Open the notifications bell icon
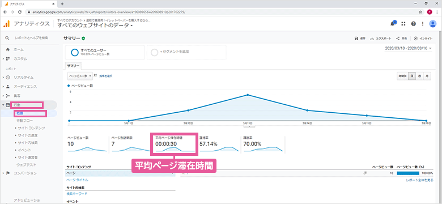 click(393, 24)
